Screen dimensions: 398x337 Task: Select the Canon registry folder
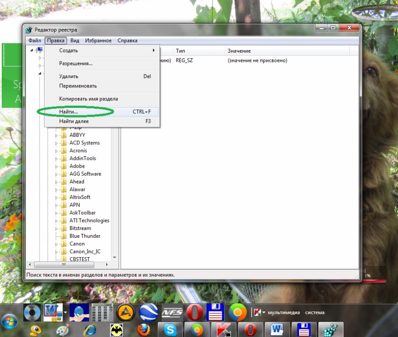(77, 244)
